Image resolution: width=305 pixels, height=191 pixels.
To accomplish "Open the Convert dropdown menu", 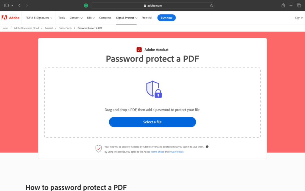I will coord(76,18).
